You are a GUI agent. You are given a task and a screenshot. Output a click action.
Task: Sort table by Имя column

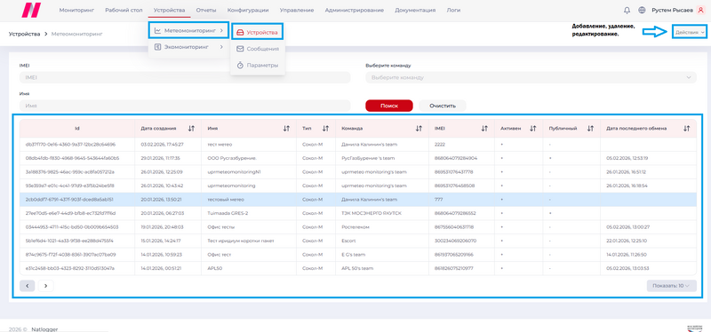click(x=286, y=128)
